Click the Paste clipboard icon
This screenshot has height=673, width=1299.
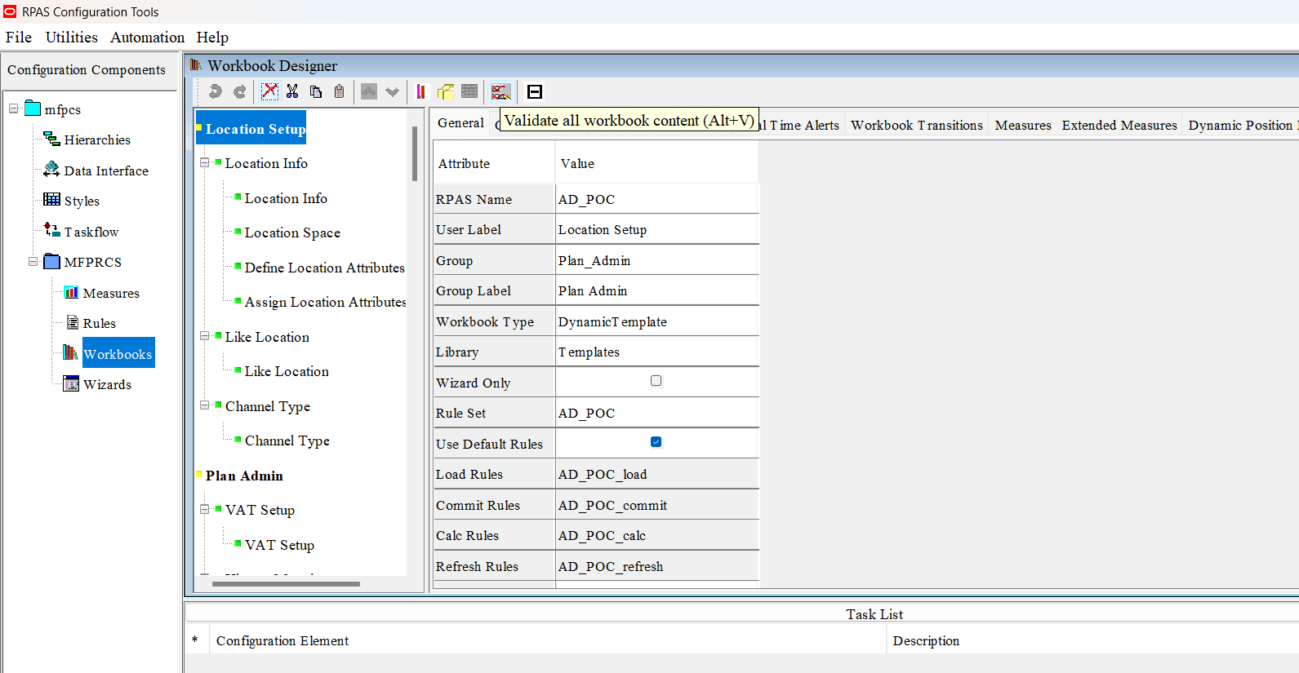[340, 91]
